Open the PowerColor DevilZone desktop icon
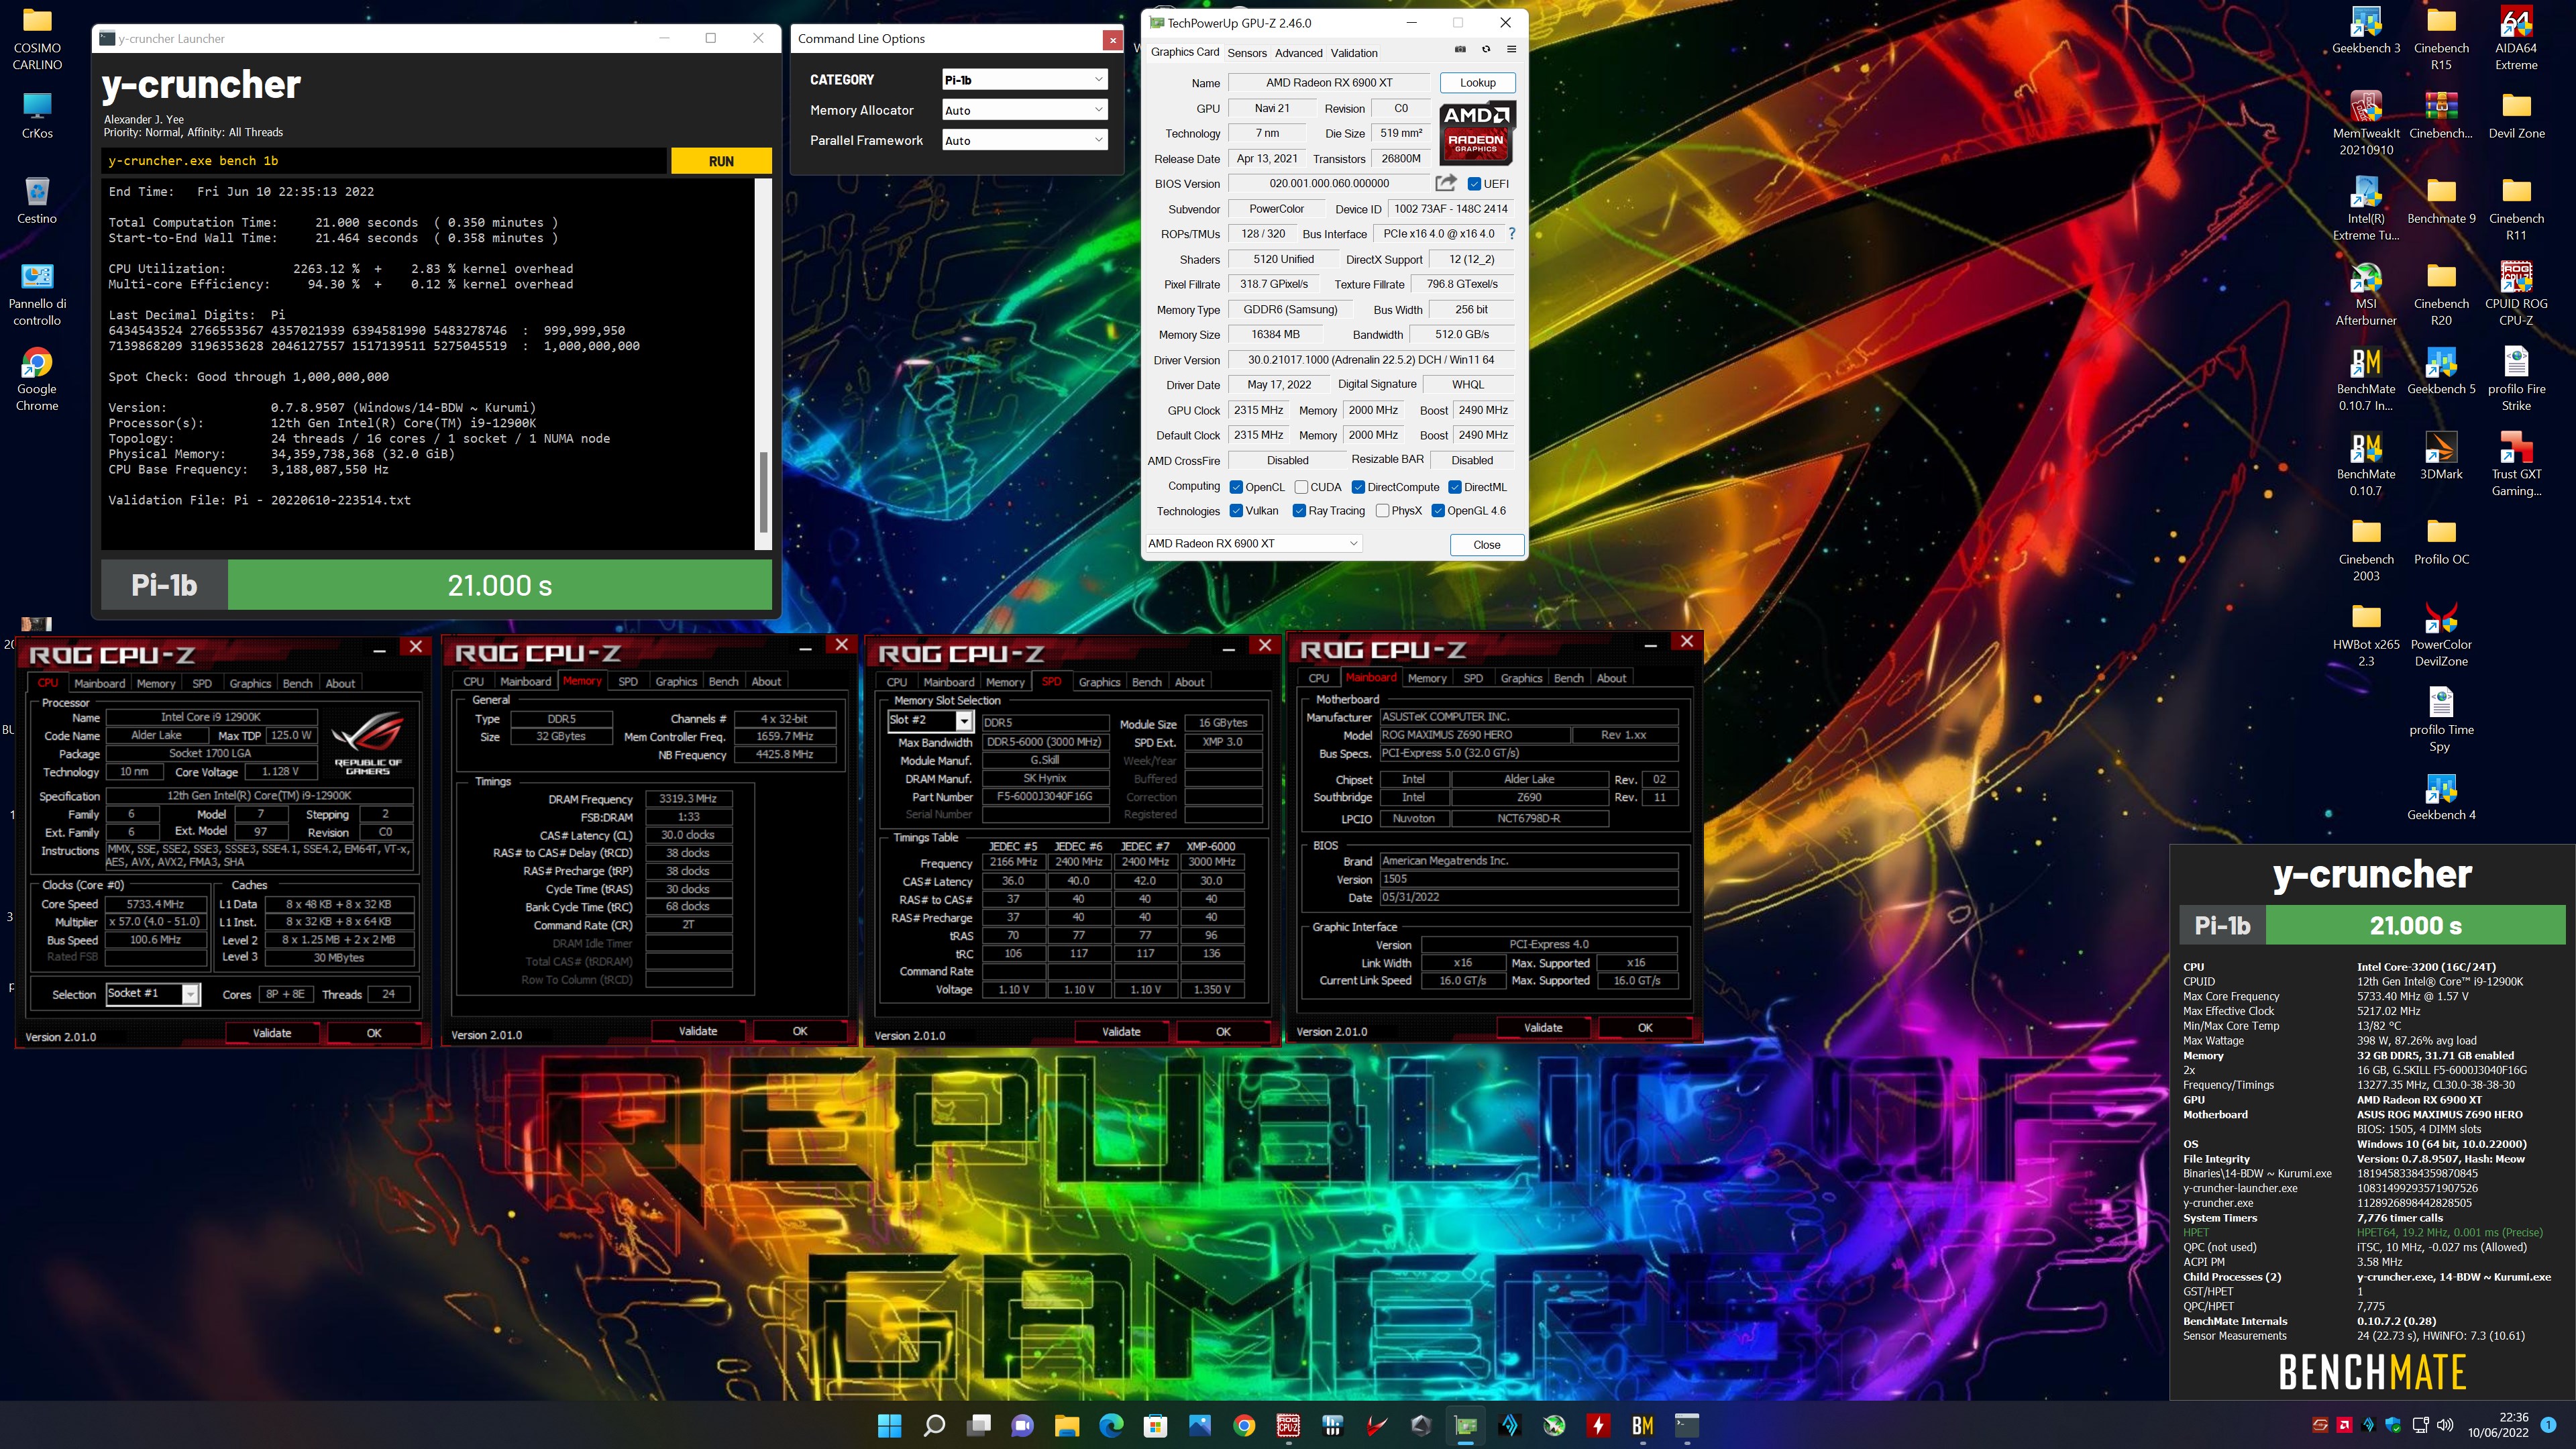This screenshot has height=1449, width=2576. (x=2441, y=634)
